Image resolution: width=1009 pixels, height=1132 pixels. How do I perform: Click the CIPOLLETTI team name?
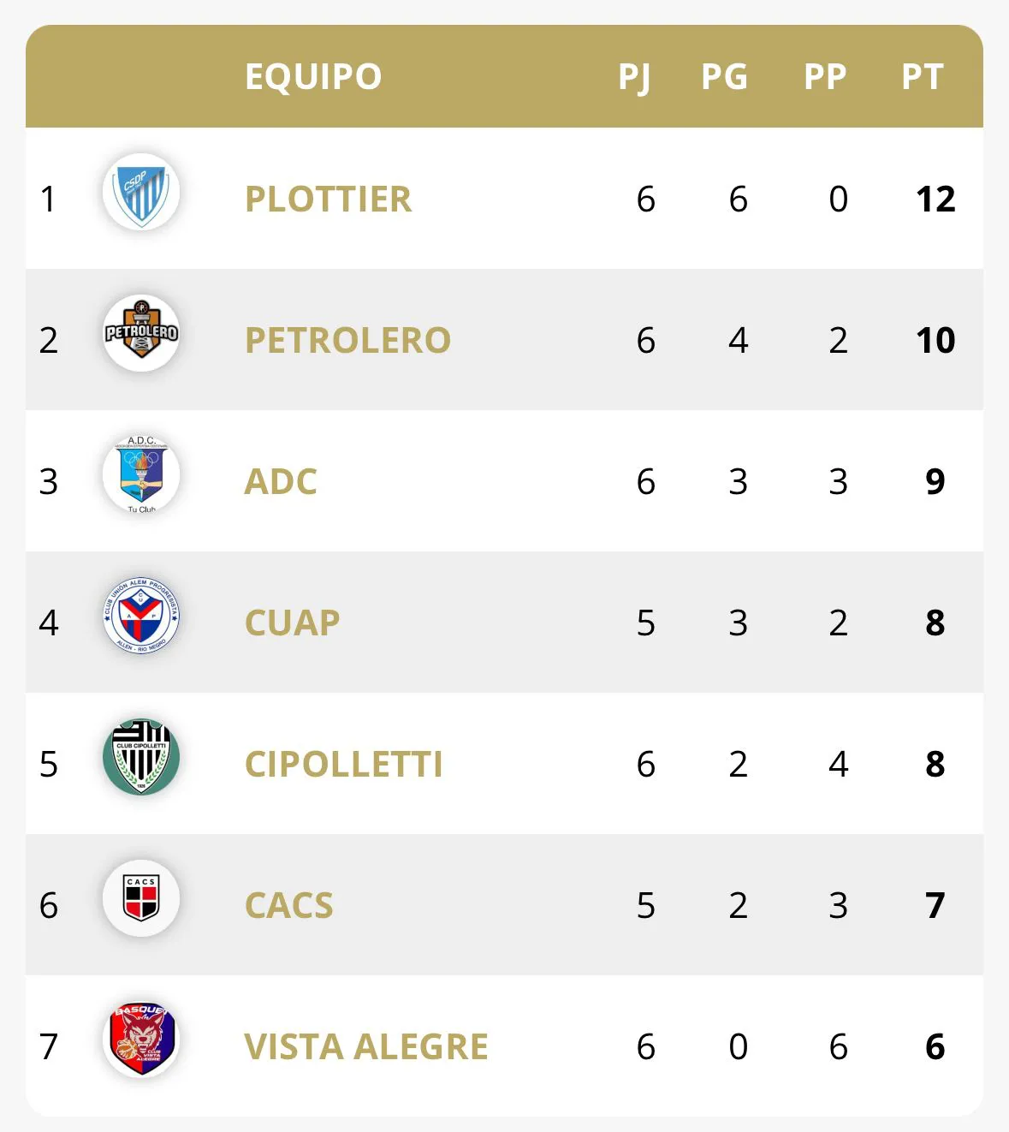click(x=343, y=764)
